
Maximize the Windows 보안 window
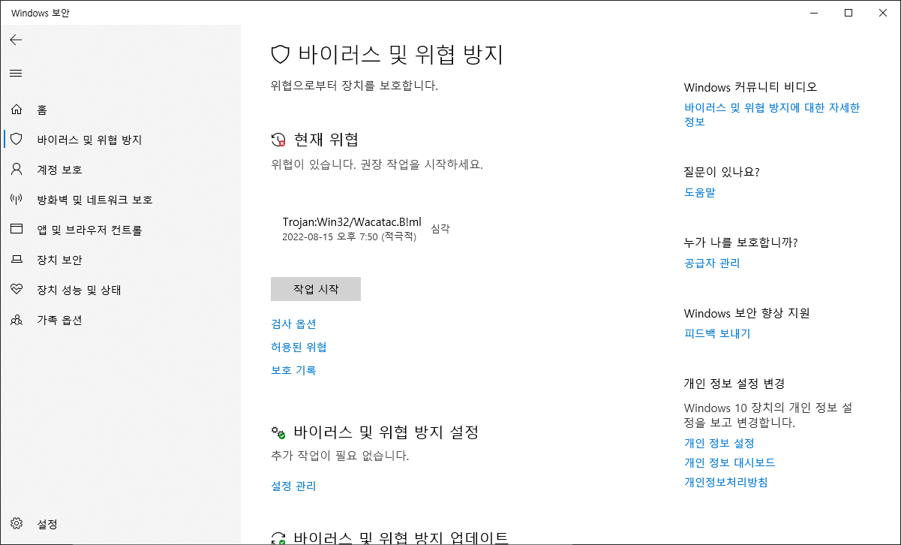tap(848, 12)
